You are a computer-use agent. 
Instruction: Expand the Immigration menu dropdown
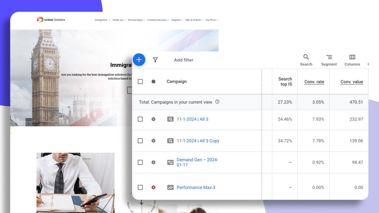103,20
